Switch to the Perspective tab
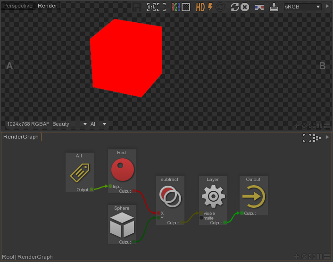 click(18, 6)
